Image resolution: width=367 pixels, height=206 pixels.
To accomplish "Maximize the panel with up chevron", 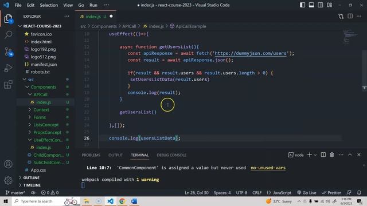I will 350,154.
